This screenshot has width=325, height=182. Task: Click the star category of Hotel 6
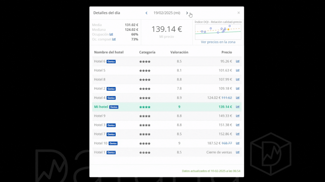coord(145,62)
